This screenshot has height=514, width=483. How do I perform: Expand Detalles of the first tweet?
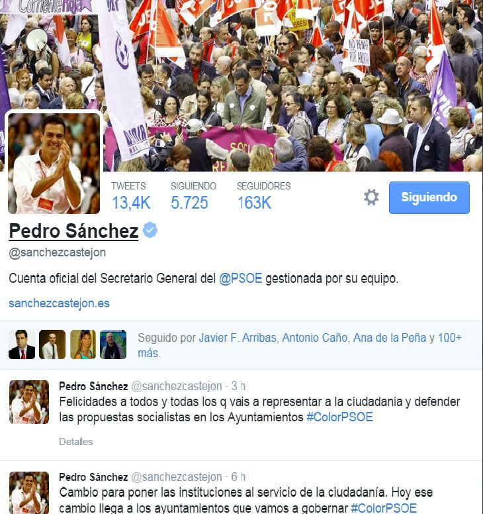[75, 442]
